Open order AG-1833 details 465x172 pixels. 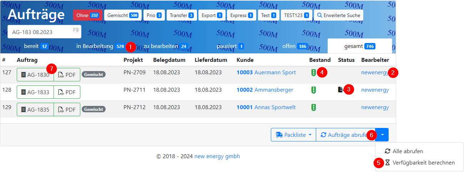coord(35,92)
